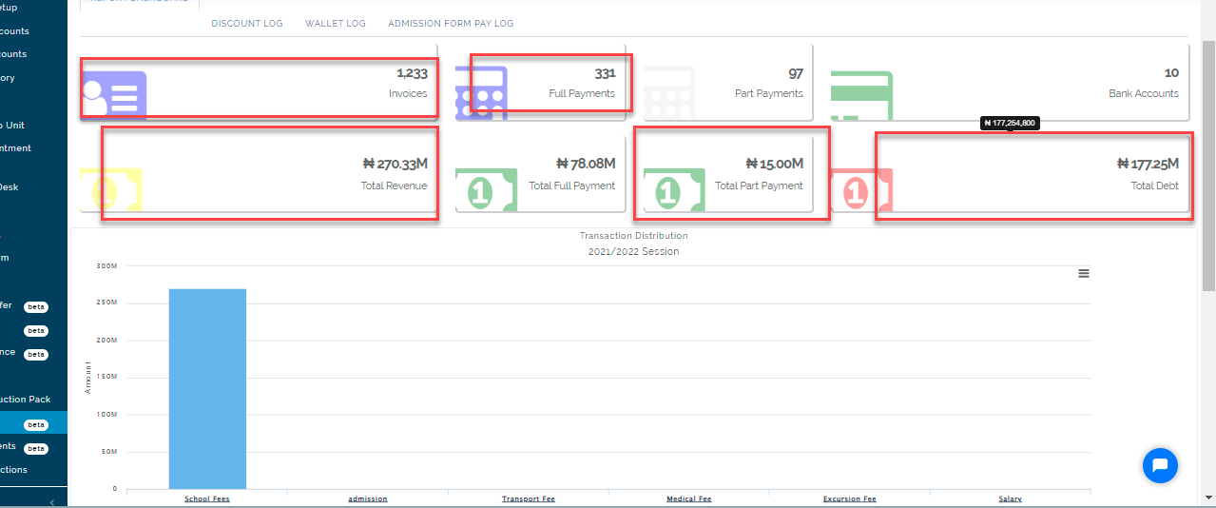The width and height of the screenshot is (1216, 508).
Task: Click the 150M y-axis label
Action: 106,377
